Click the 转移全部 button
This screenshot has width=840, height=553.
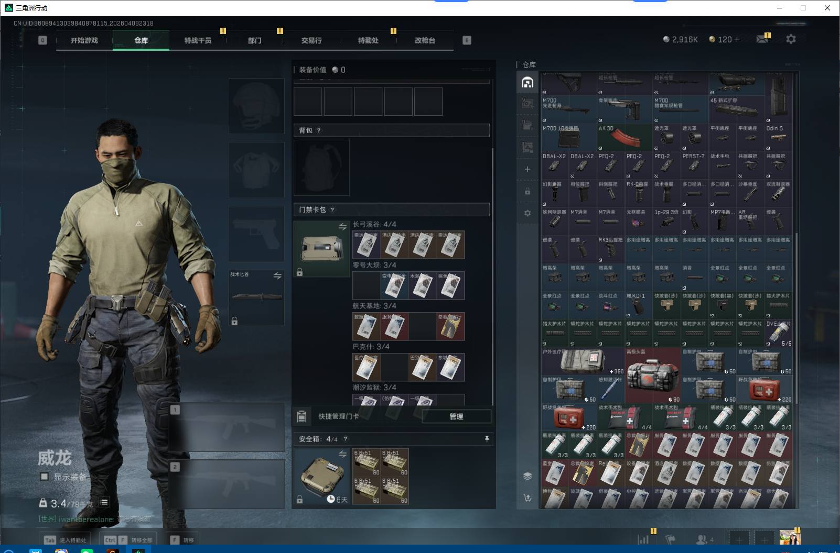[128, 540]
